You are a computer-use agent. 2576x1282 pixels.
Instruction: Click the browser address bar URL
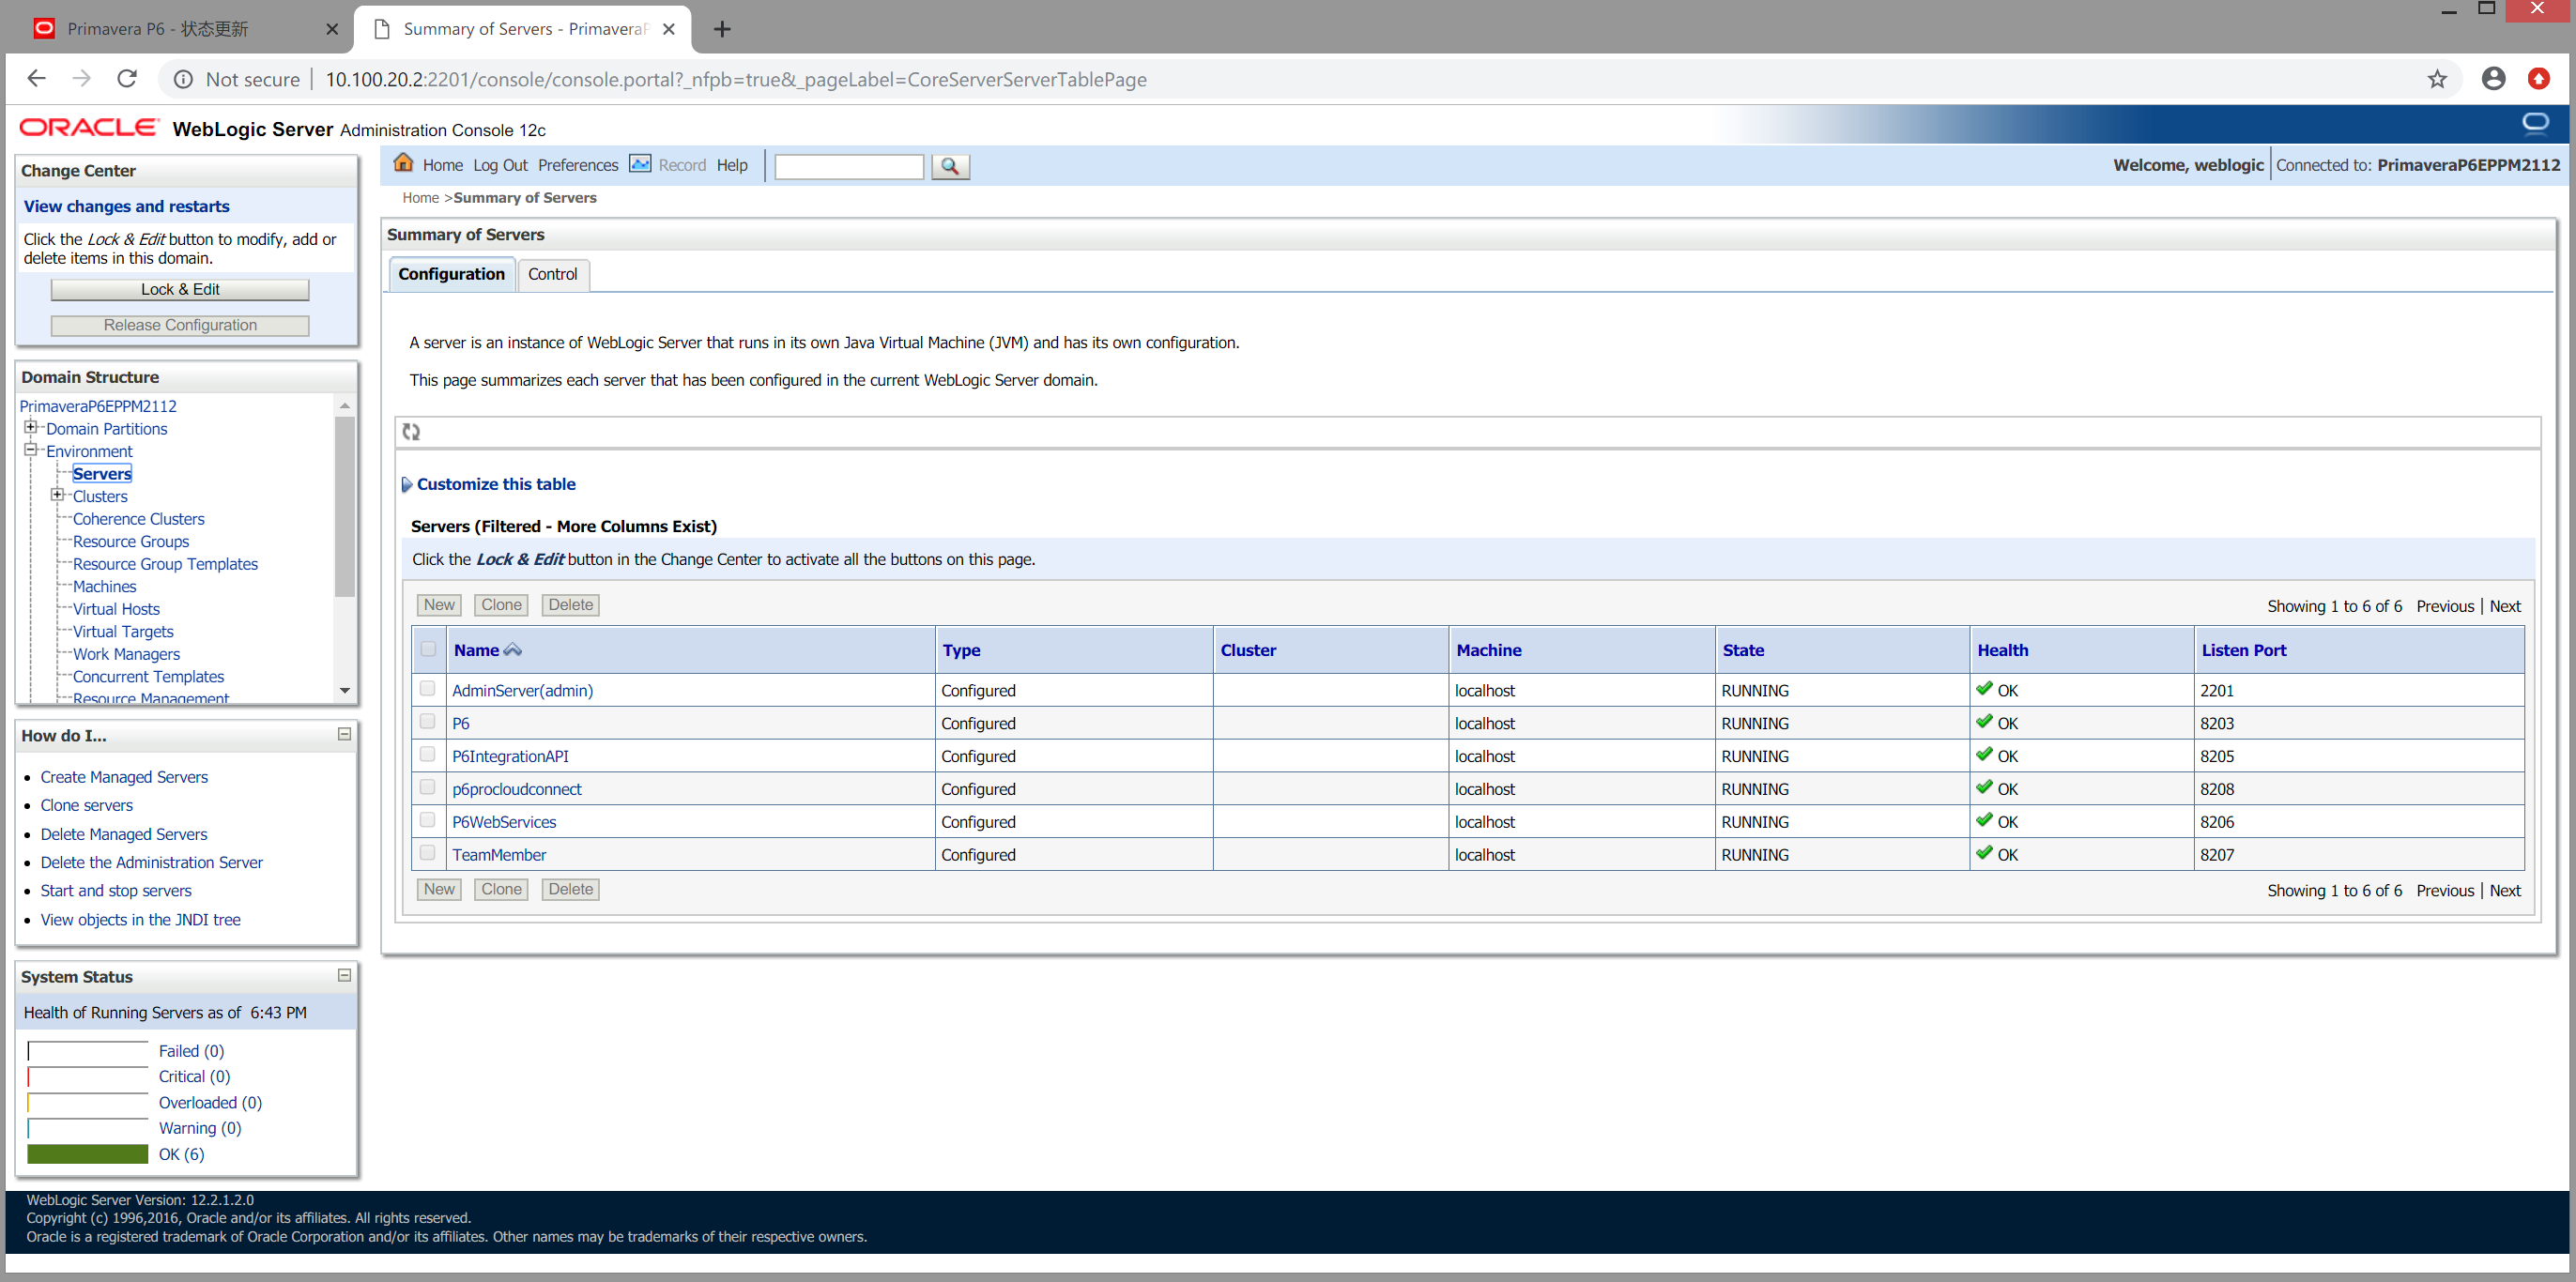click(736, 79)
